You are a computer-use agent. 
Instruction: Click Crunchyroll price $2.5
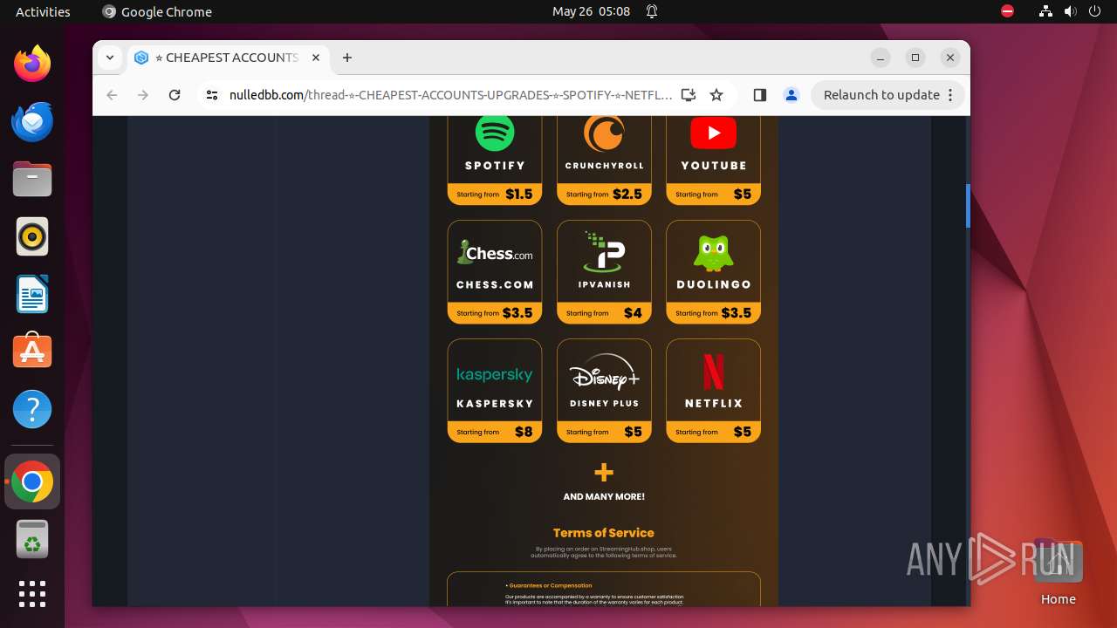[x=627, y=195]
